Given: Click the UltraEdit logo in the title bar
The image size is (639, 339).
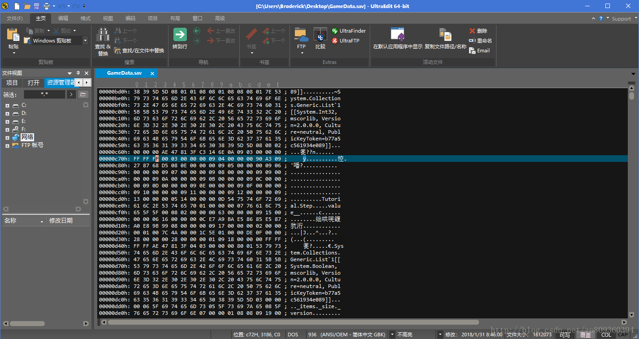Looking at the screenshot, I should click(x=5, y=6).
